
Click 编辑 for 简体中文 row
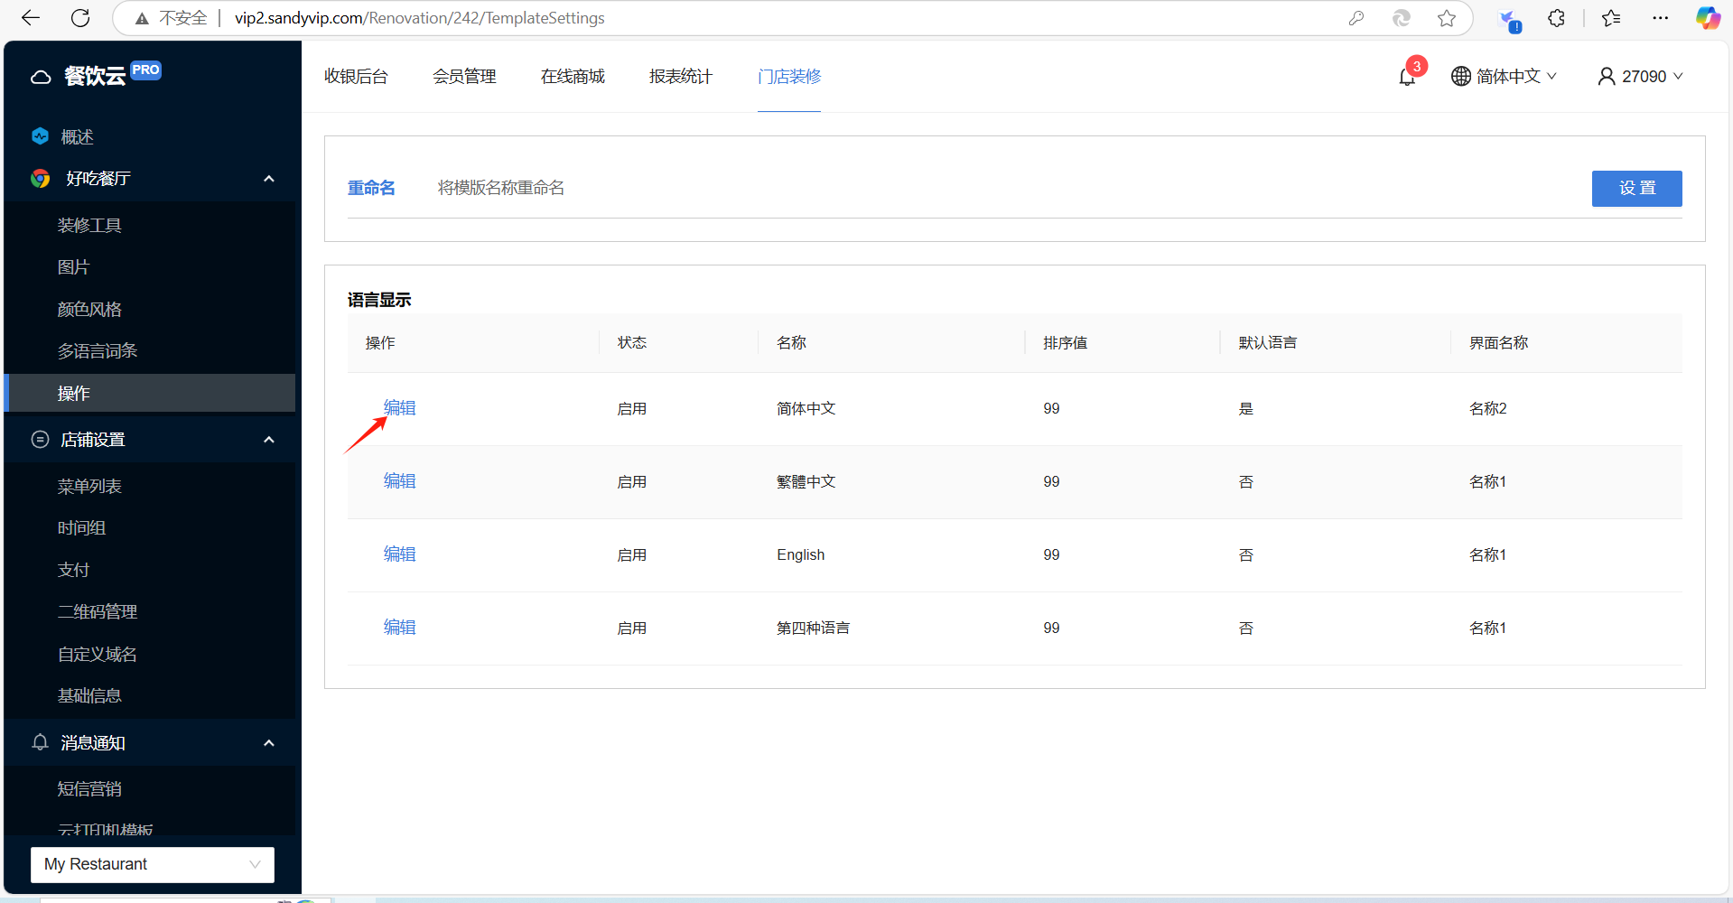(x=400, y=408)
